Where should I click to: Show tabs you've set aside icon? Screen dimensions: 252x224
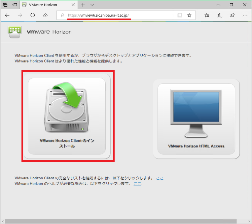click(5, 5)
